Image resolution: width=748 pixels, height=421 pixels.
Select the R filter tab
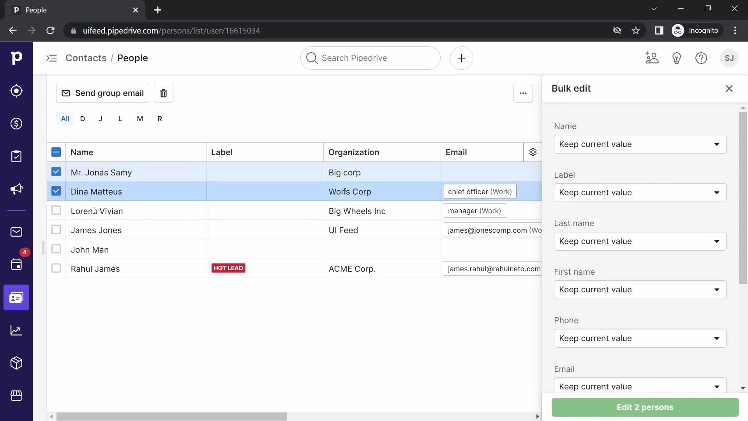coord(160,119)
